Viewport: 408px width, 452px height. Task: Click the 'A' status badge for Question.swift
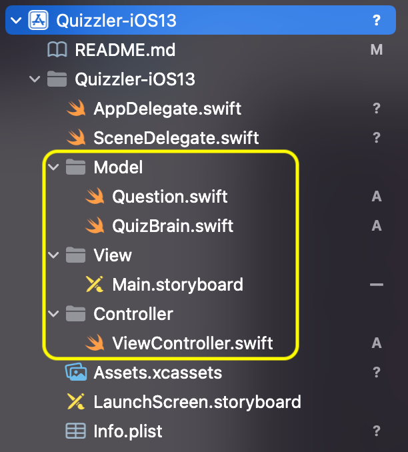pos(377,197)
